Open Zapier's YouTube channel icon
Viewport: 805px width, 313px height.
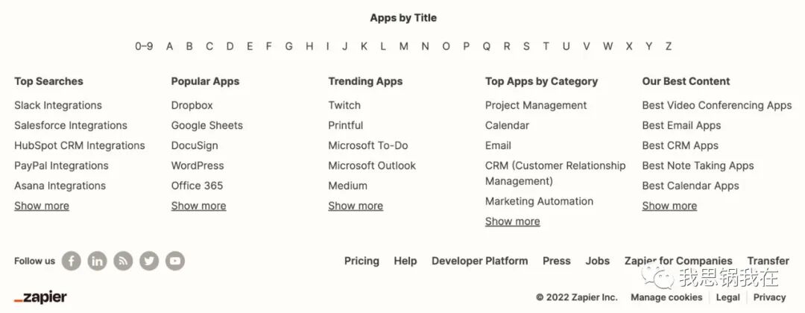tap(174, 261)
